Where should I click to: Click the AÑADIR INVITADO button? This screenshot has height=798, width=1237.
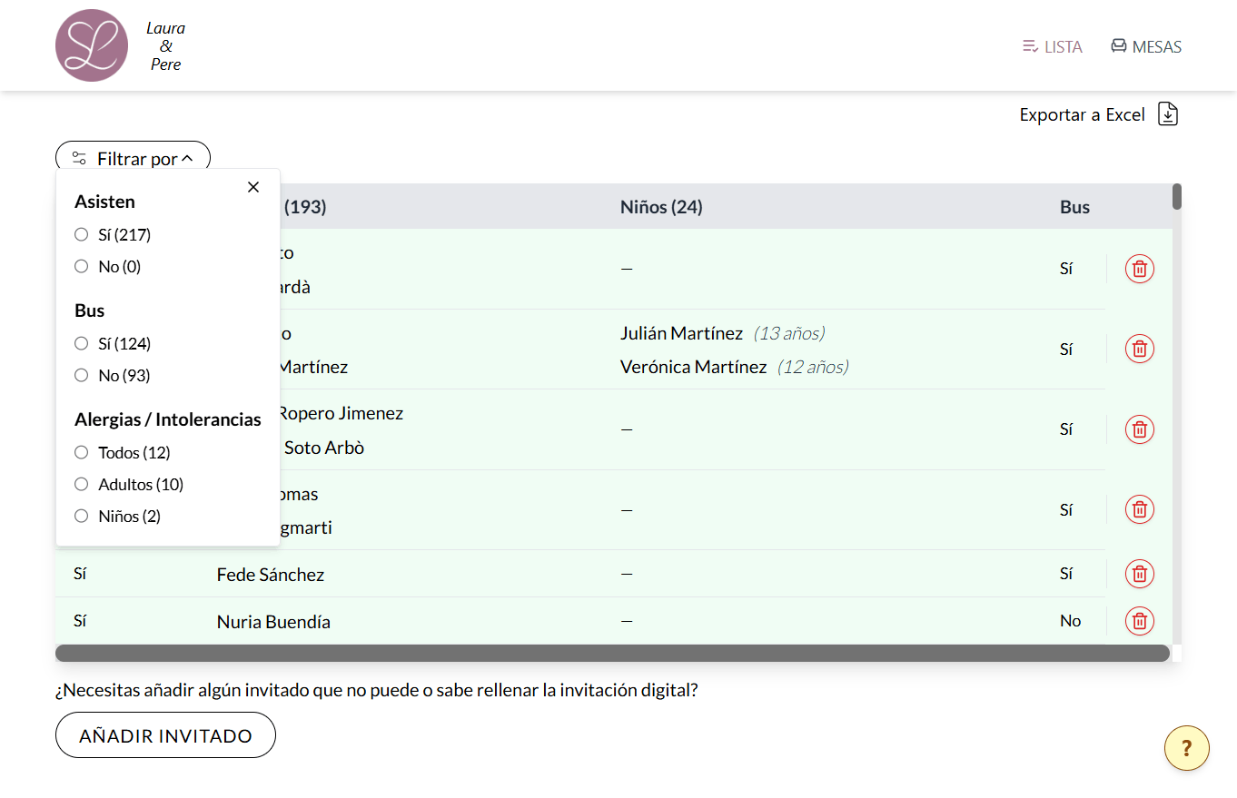[x=165, y=735]
